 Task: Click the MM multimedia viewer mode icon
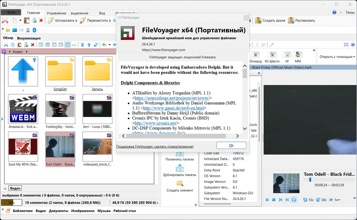coord(298,57)
